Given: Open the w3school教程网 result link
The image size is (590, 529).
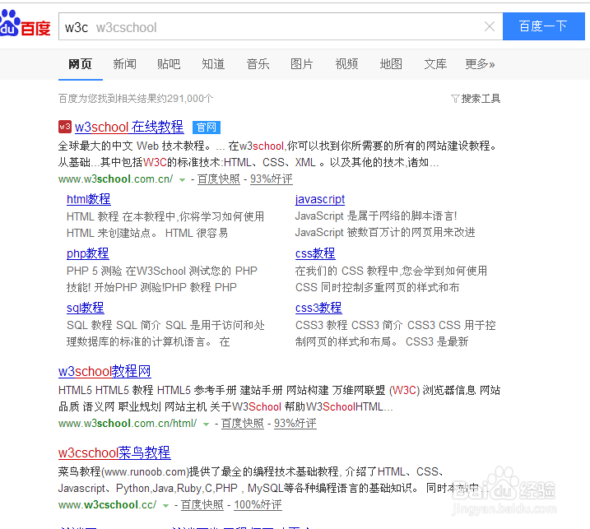Looking at the screenshot, I should coord(105,371).
